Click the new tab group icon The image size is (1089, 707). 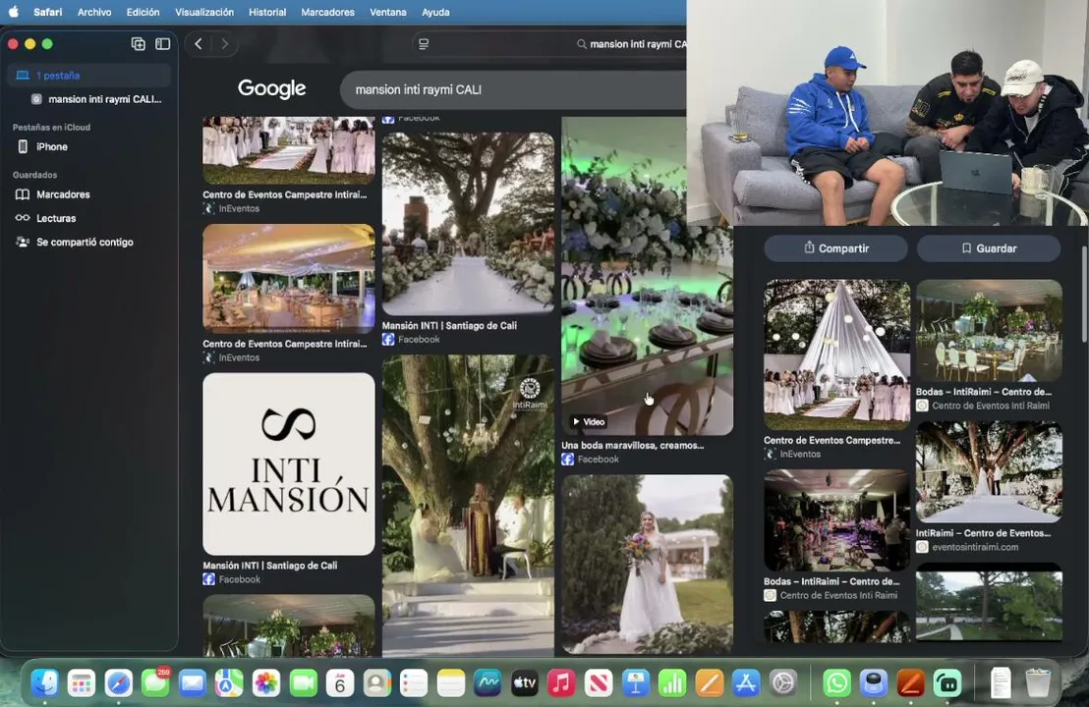tap(139, 44)
